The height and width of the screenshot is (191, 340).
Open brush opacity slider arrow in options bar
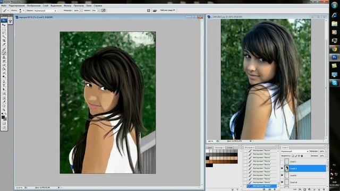click(x=80, y=11)
